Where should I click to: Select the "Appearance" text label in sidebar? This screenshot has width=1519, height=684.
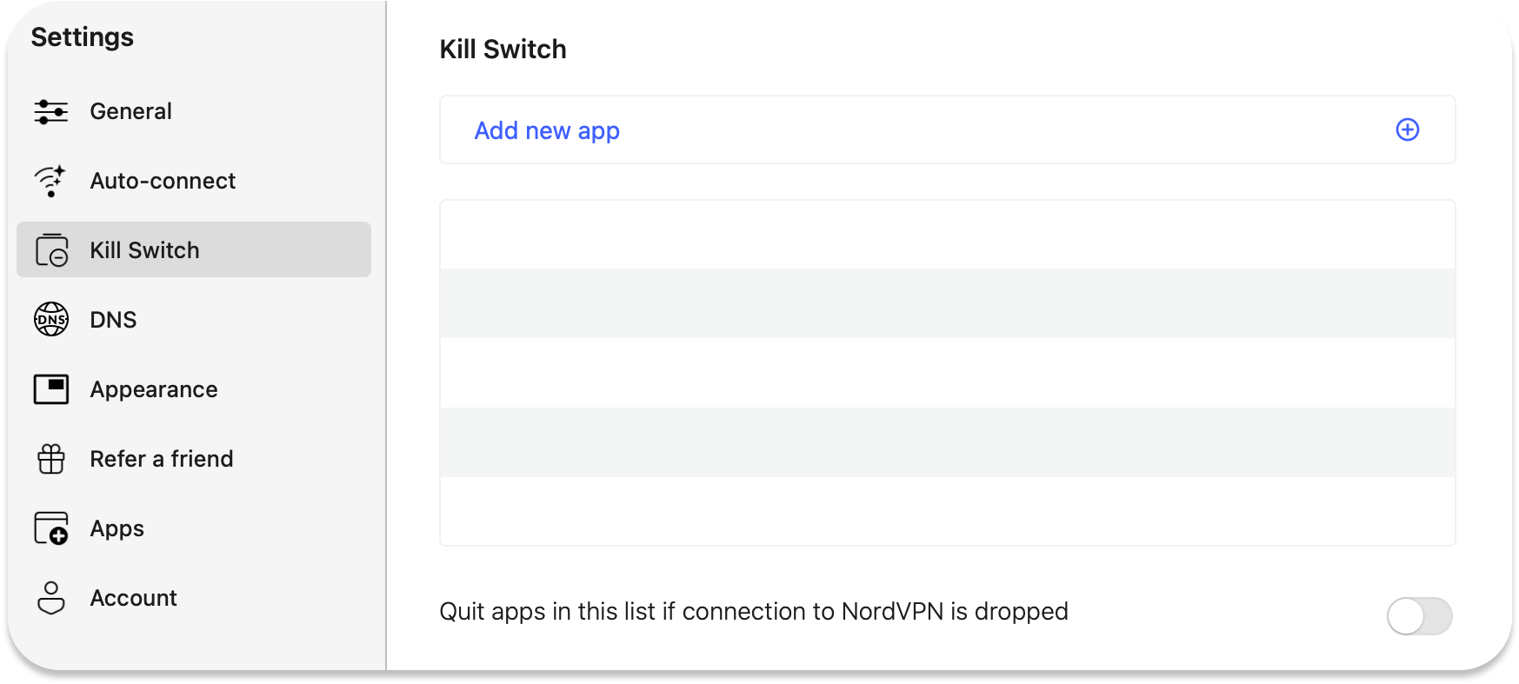click(154, 389)
